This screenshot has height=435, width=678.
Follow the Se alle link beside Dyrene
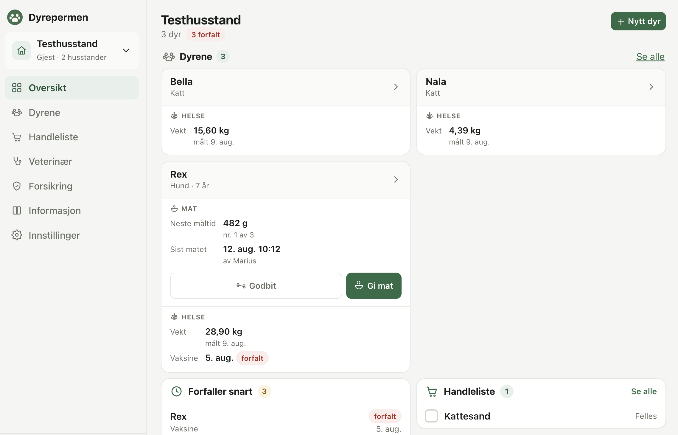coord(650,57)
